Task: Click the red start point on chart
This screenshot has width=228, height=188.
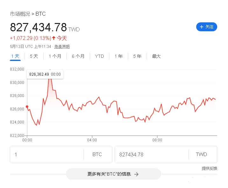Action: click(27, 107)
